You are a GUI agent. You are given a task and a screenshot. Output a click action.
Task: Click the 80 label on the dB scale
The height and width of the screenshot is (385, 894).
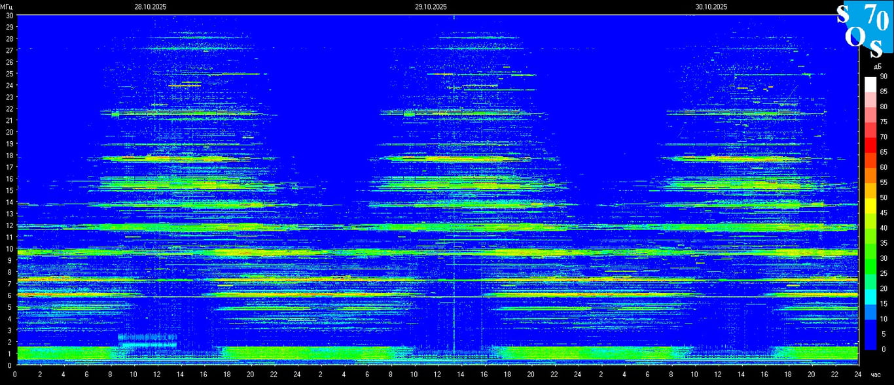click(x=884, y=107)
